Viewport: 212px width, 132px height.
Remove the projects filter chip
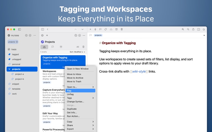click(x=17, y=42)
